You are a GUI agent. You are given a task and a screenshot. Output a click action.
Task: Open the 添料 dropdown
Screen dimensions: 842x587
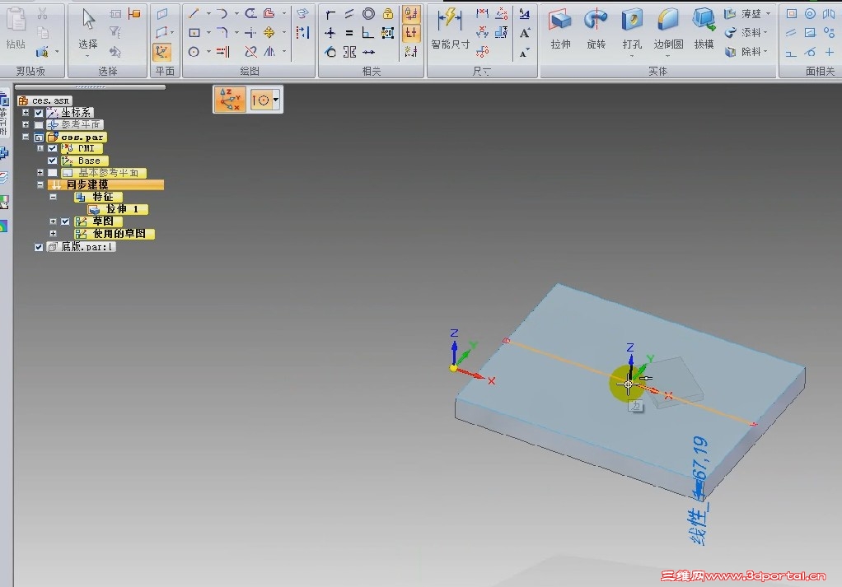click(x=765, y=33)
